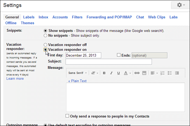Open the Accounts settings tab

coord(60,17)
